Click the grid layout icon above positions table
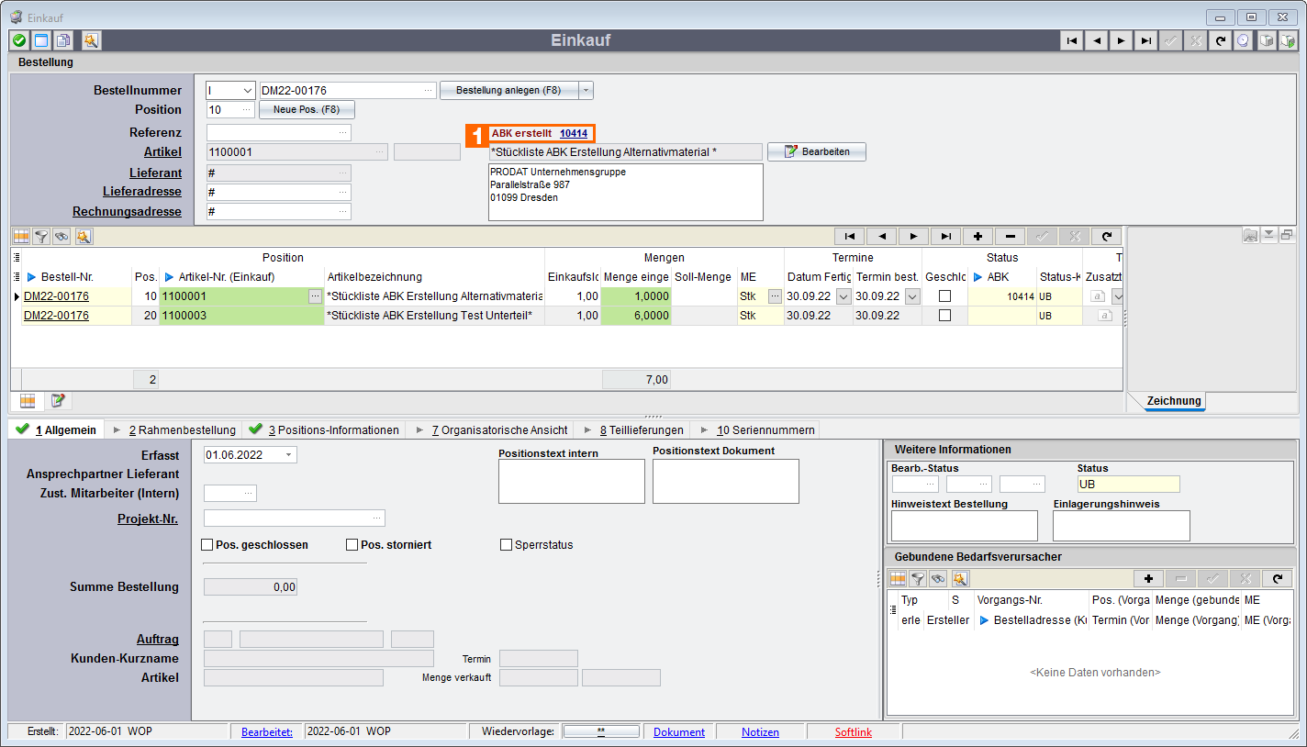Screen dimensions: 1307x747 (22, 236)
